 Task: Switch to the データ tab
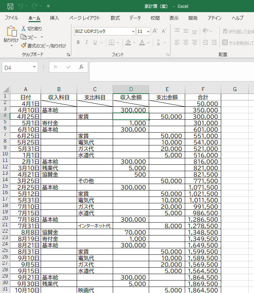[x=135, y=18]
